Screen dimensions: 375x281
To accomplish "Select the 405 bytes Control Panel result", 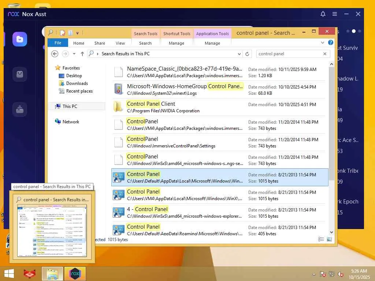I will point(220,229).
